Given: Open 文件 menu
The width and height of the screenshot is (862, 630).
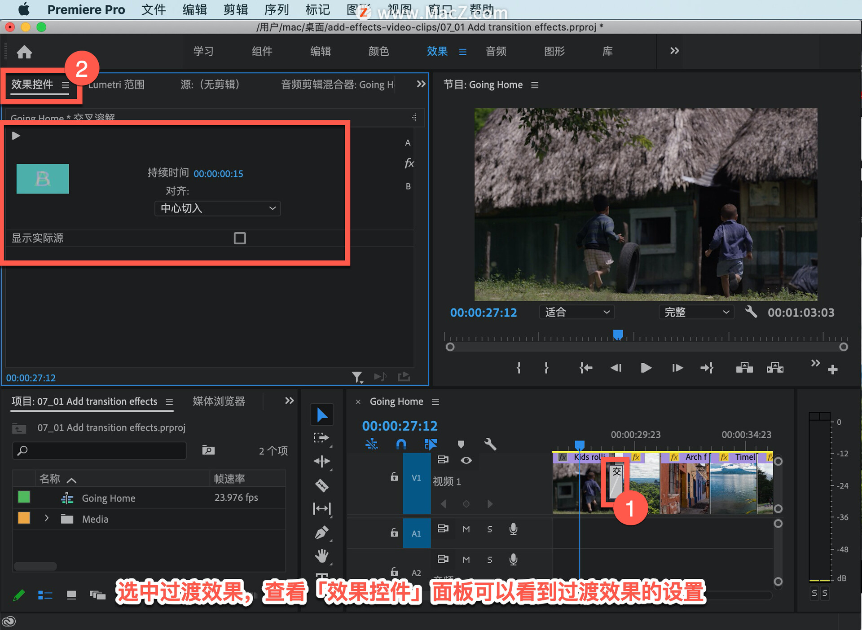Looking at the screenshot, I should coord(154,9).
